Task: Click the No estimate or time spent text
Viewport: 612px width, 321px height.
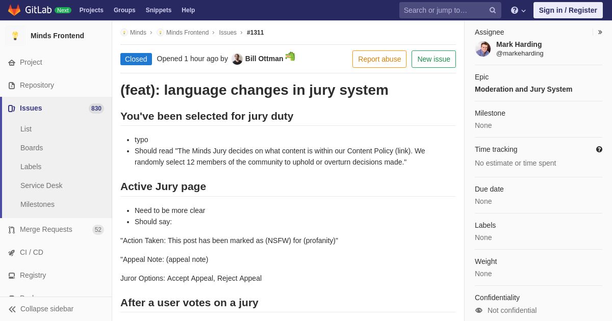Action: [516, 163]
